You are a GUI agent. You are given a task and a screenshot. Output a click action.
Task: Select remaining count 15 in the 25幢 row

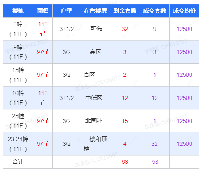pos(125,121)
